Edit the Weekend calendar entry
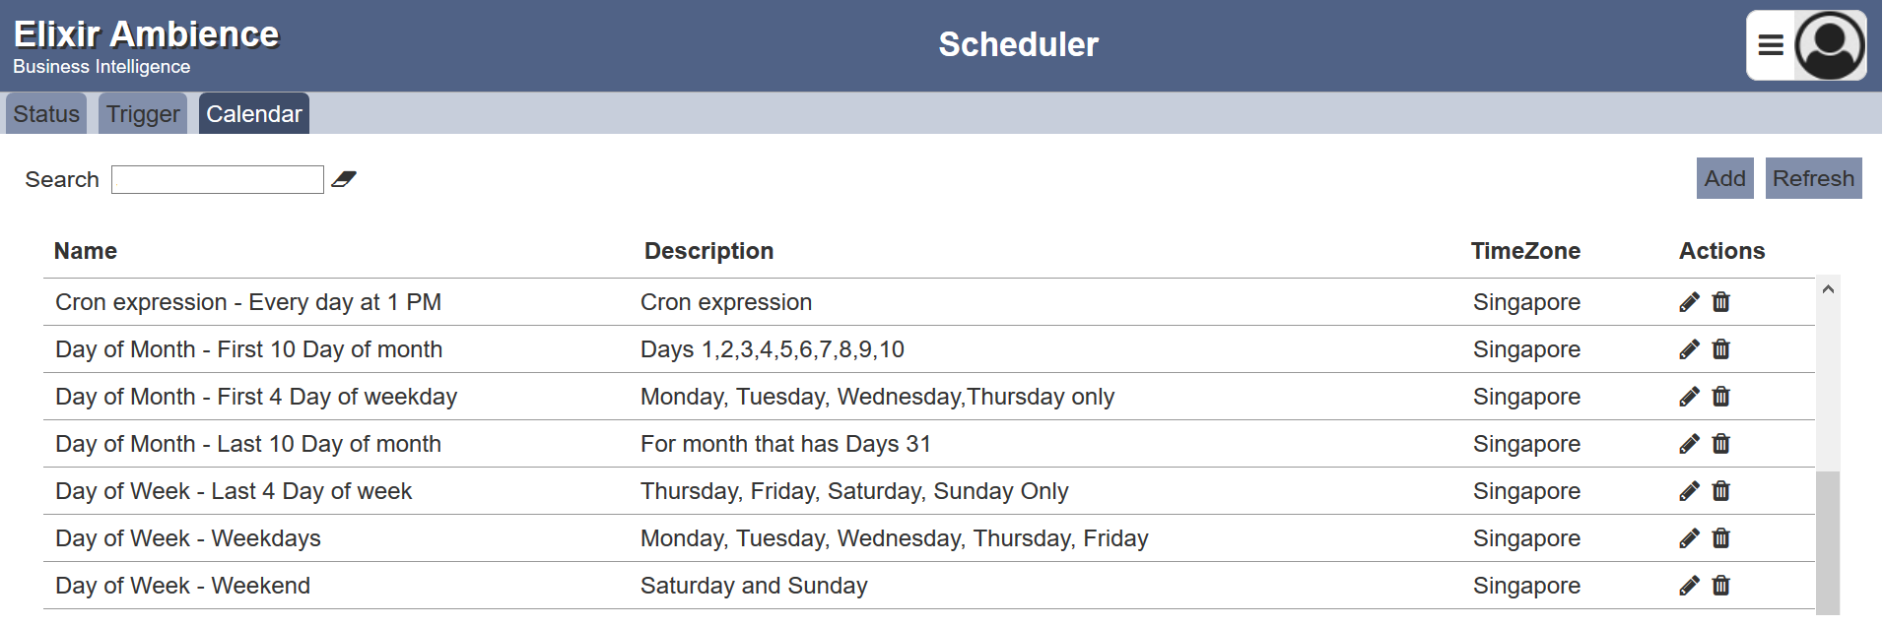 [x=1689, y=586]
